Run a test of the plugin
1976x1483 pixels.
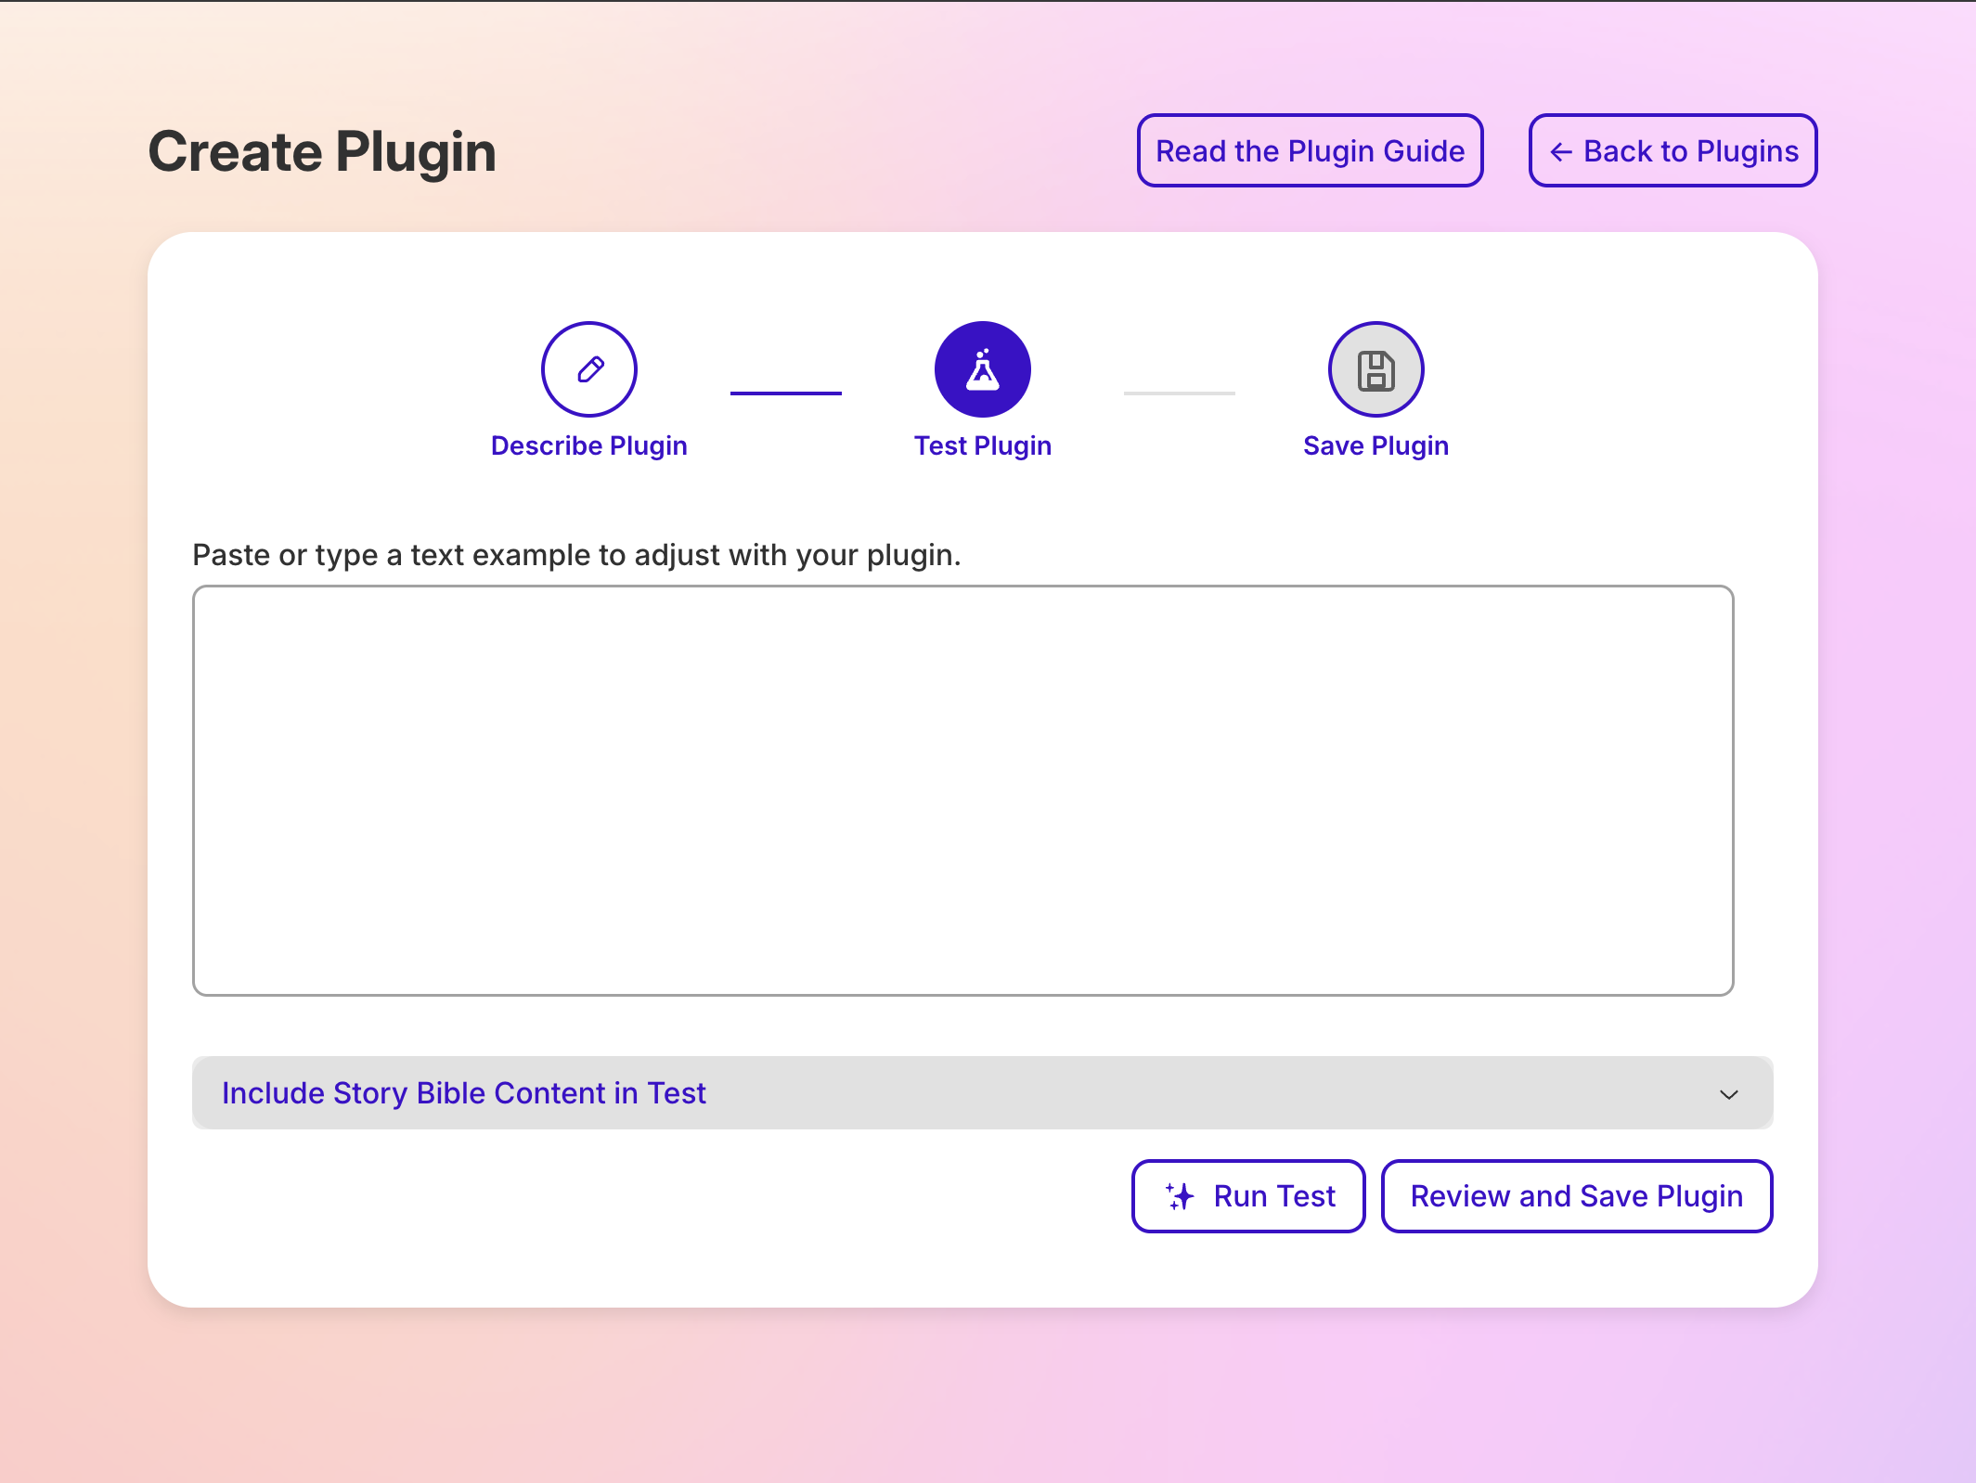click(1248, 1196)
